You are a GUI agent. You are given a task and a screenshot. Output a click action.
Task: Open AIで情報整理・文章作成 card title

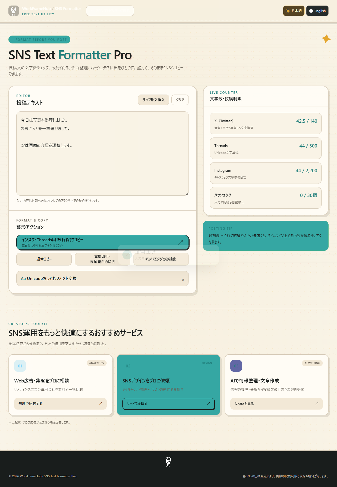[x=255, y=381]
